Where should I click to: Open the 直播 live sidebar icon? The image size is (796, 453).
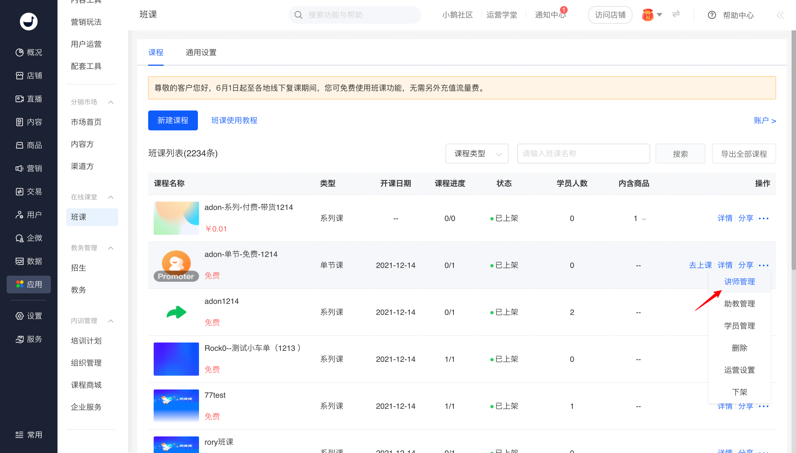pyautogui.click(x=19, y=99)
